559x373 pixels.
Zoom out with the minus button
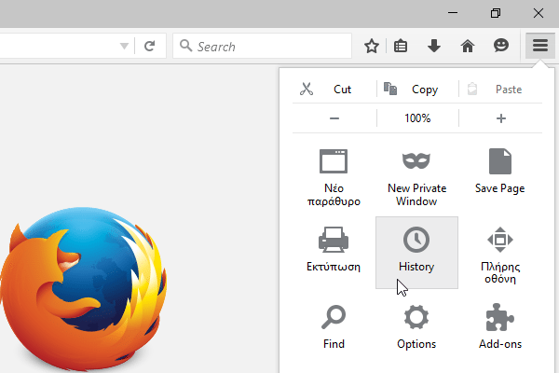pos(334,118)
